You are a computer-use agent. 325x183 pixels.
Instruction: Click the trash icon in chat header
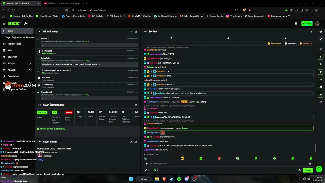pos(171,38)
